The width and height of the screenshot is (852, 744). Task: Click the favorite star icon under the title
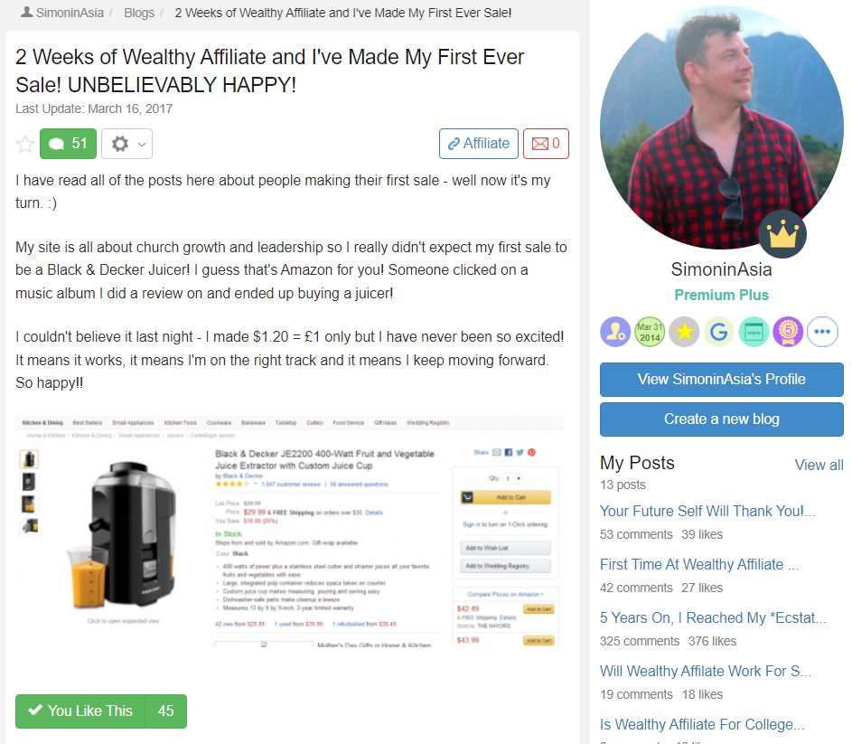click(x=25, y=144)
